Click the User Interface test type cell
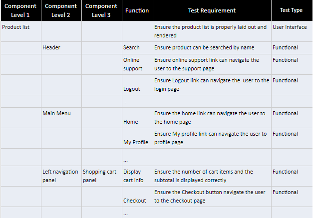 [292, 31]
